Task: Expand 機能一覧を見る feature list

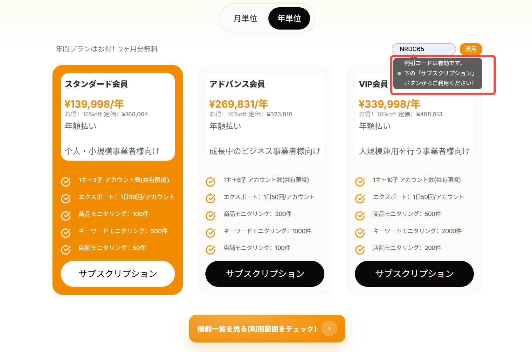Action: coord(267,329)
